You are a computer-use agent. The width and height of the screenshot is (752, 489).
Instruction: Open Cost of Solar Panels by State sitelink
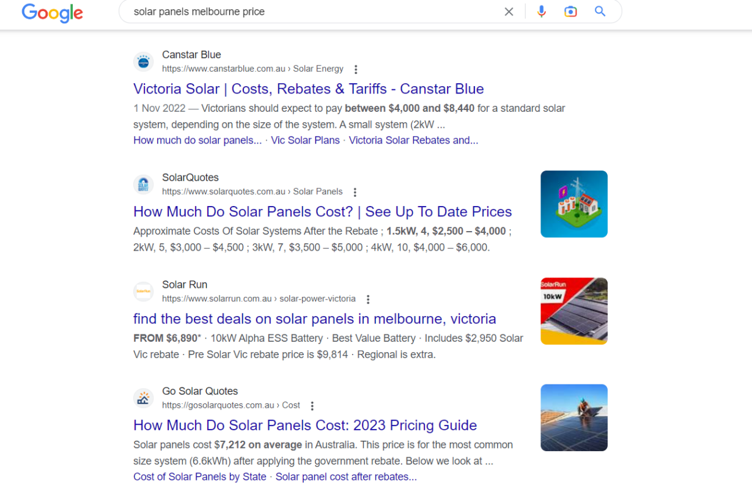199,476
